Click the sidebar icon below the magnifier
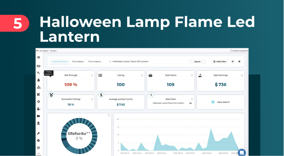The image size is (284, 156). tap(39, 80)
